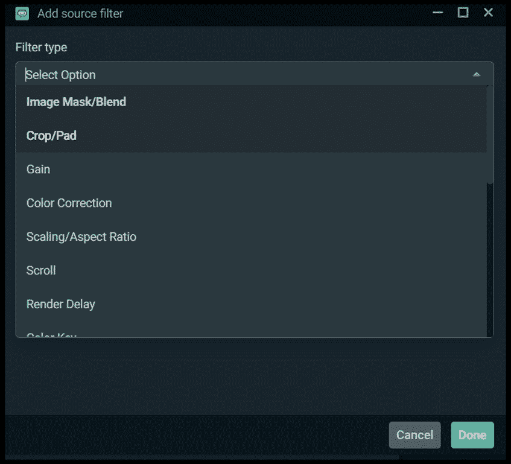Click the Select Option input field

click(x=255, y=75)
